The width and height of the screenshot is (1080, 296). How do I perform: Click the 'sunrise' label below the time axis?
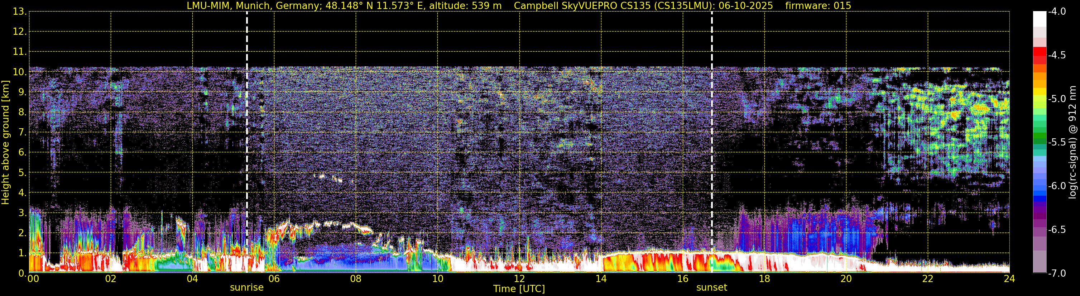247,288
